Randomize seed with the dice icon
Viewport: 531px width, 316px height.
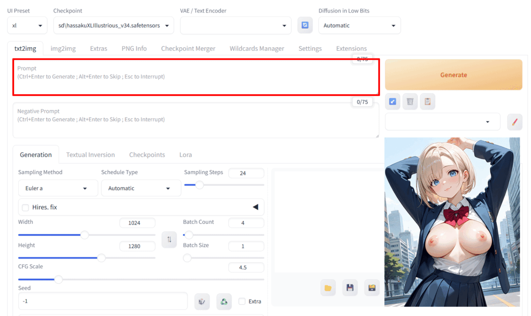click(x=202, y=301)
